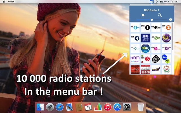
Task: Open the help question mark button
Action: point(171,19)
